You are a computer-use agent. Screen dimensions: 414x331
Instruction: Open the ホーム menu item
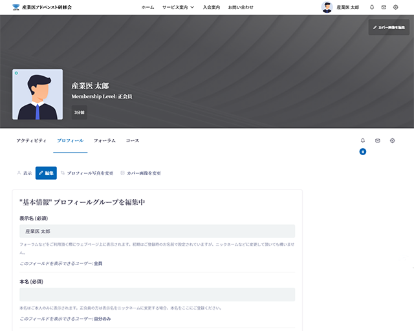point(147,7)
